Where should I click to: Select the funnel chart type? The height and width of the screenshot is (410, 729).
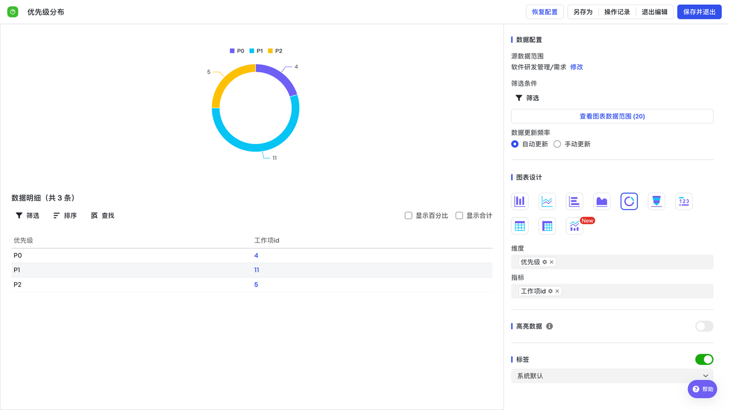coord(656,201)
